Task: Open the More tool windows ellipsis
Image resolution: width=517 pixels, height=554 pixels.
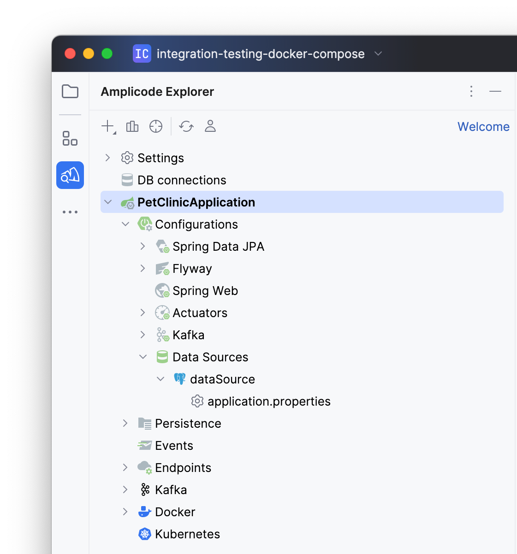Action: coord(70,212)
